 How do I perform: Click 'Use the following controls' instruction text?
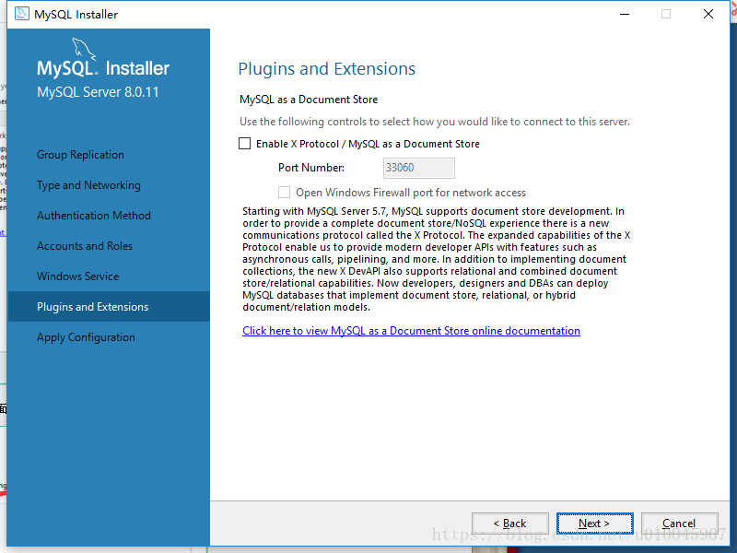435,122
